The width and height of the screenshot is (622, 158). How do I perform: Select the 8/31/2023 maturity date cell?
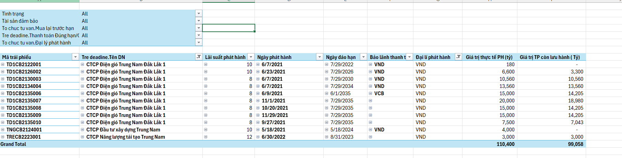345,137
